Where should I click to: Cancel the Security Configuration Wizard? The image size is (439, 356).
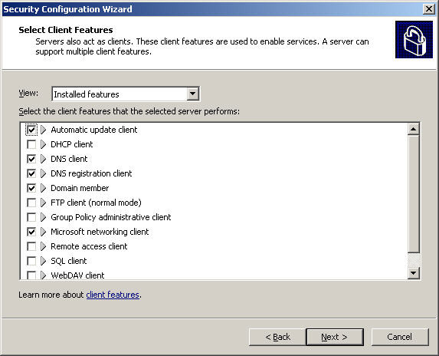[400, 337]
